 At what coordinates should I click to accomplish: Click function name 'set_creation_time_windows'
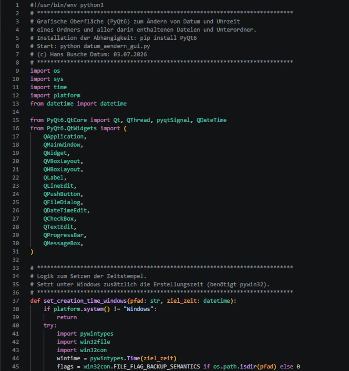click(x=85, y=301)
